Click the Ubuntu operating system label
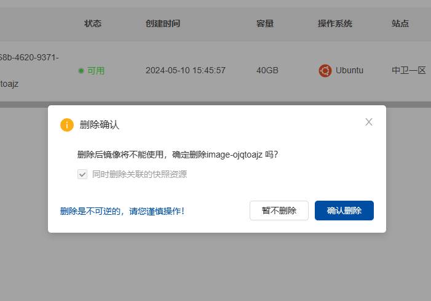 [x=349, y=70]
